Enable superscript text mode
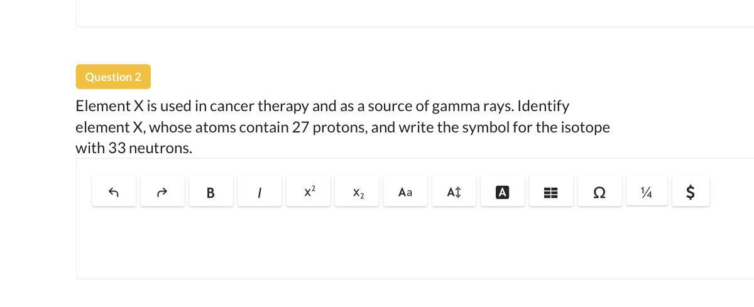The image size is (754, 307). coord(309,192)
